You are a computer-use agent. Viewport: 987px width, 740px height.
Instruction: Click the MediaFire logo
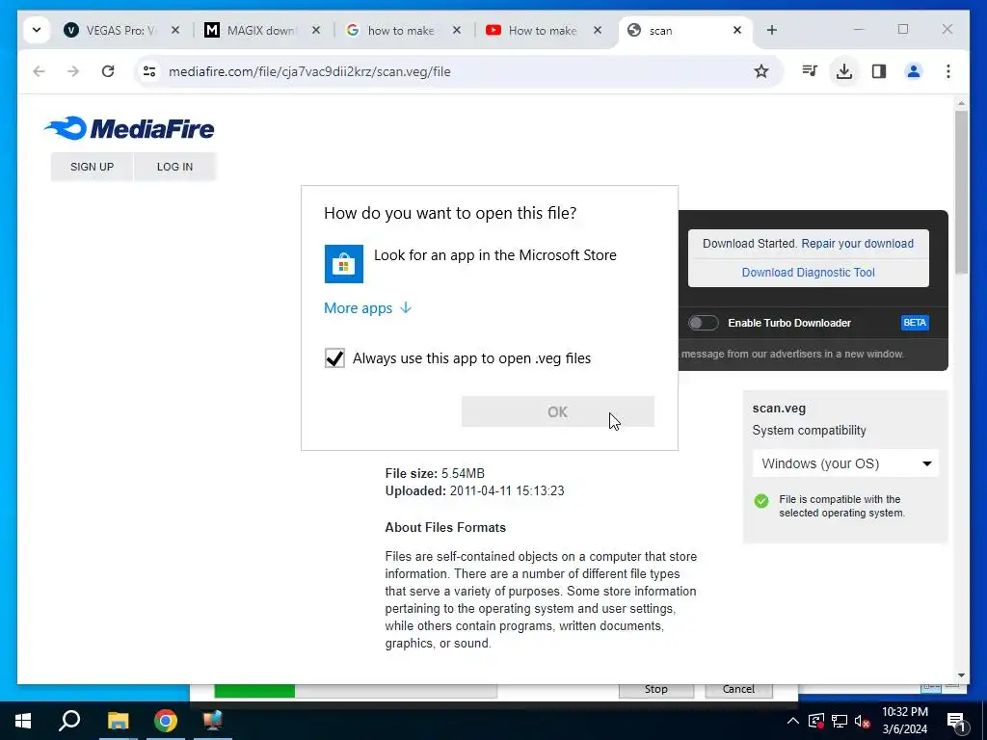(129, 128)
